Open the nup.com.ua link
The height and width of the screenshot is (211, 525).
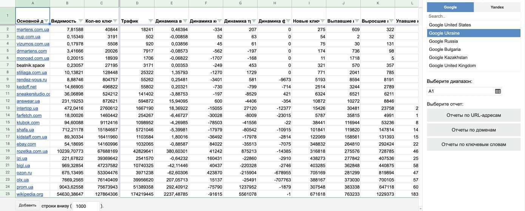coord(28,37)
